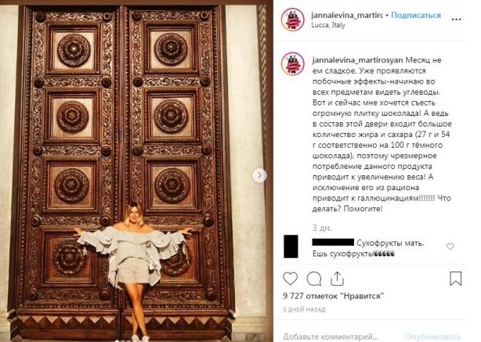
Task: Open profile avatar in post header
Action: click(293, 20)
